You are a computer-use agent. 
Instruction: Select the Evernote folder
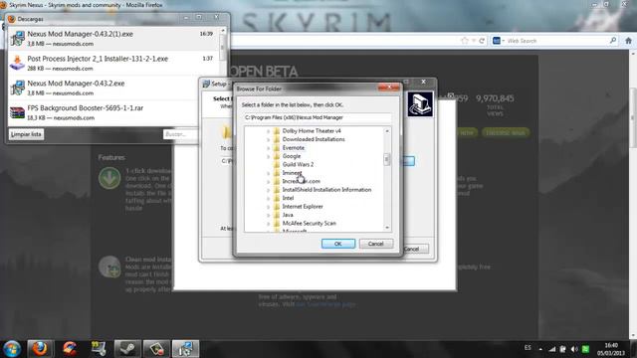click(294, 148)
